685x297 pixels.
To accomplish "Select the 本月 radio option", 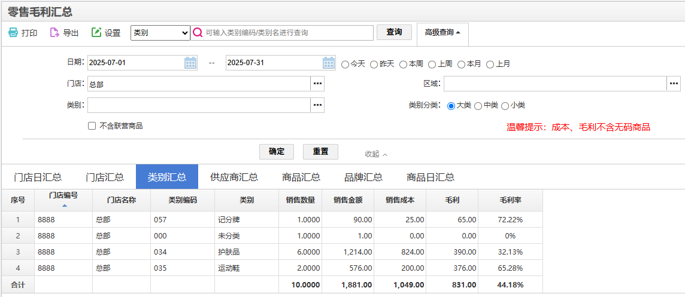I will click(x=461, y=65).
